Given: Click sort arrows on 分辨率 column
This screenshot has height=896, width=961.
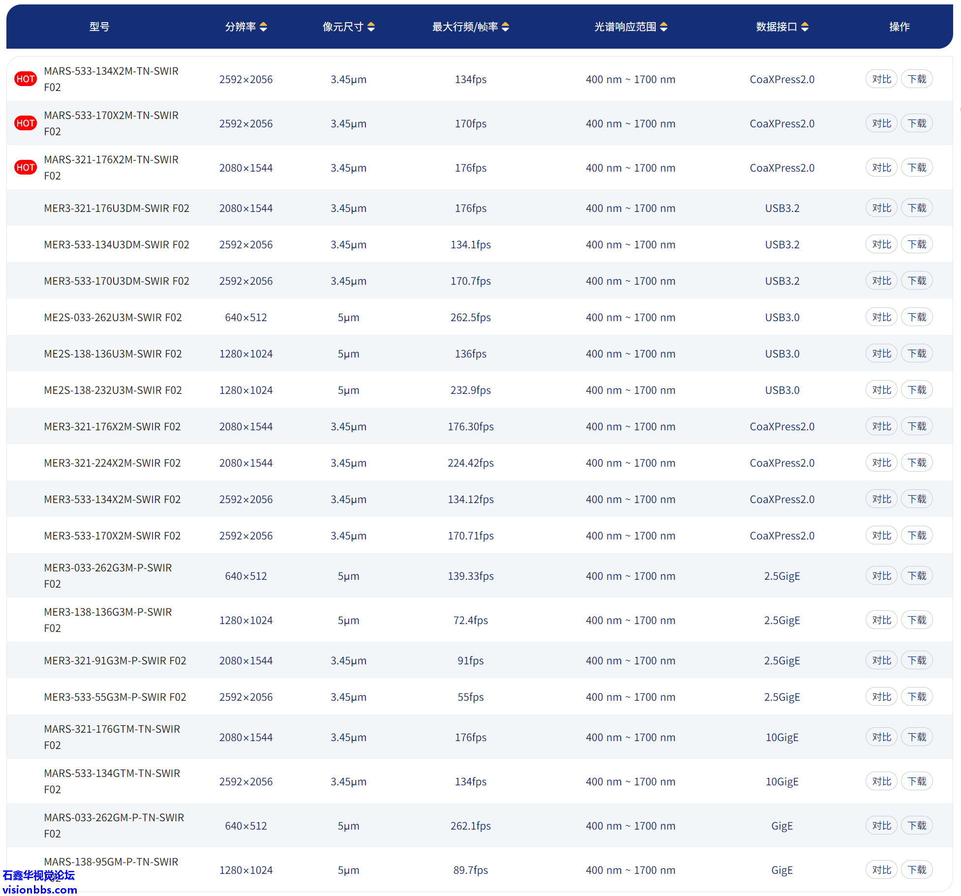Looking at the screenshot, I should (x=264, y=27).
